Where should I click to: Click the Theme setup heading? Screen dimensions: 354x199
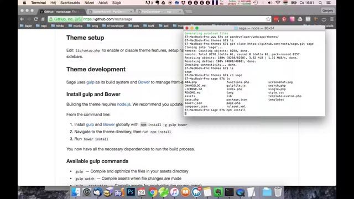coord(85,38)
